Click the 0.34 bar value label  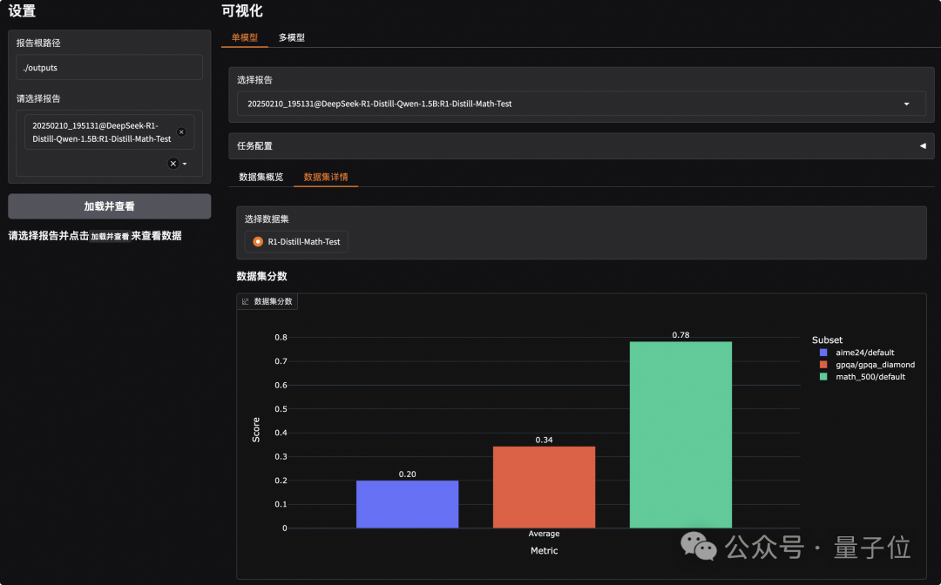click(x=545, y=440)
